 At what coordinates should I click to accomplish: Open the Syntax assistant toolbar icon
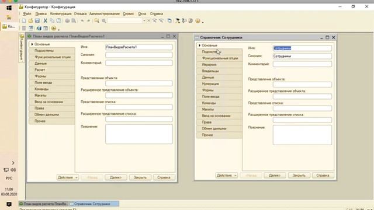[178, 21]
